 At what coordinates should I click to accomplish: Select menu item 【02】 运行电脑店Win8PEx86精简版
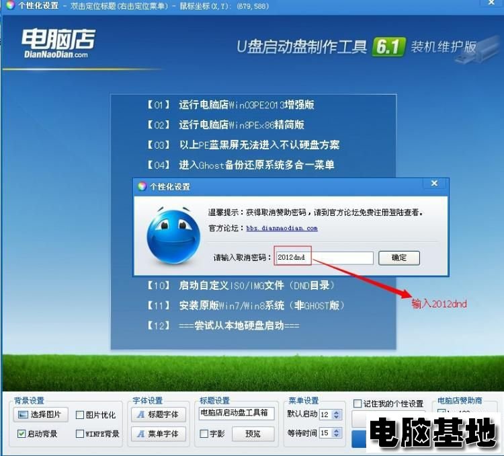pos(225,125)
